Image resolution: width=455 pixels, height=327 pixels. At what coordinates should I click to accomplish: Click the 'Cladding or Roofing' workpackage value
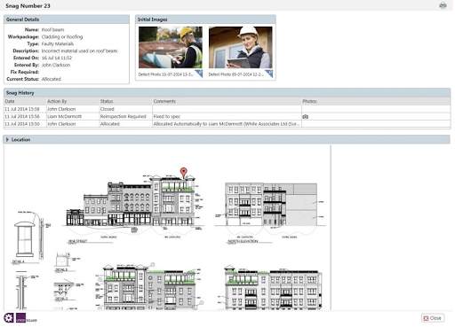[62, 37]
